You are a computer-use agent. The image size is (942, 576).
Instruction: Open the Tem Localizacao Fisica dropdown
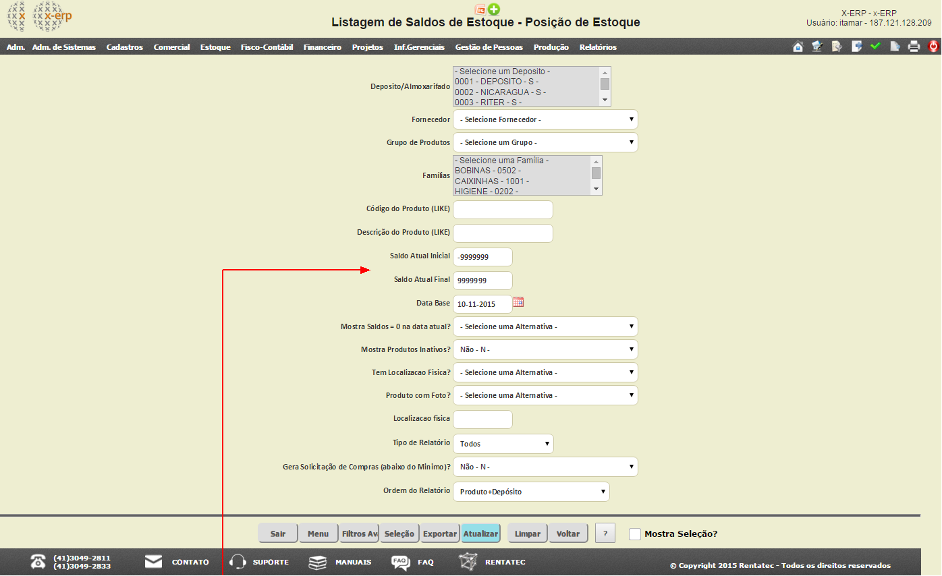point(545,372)
